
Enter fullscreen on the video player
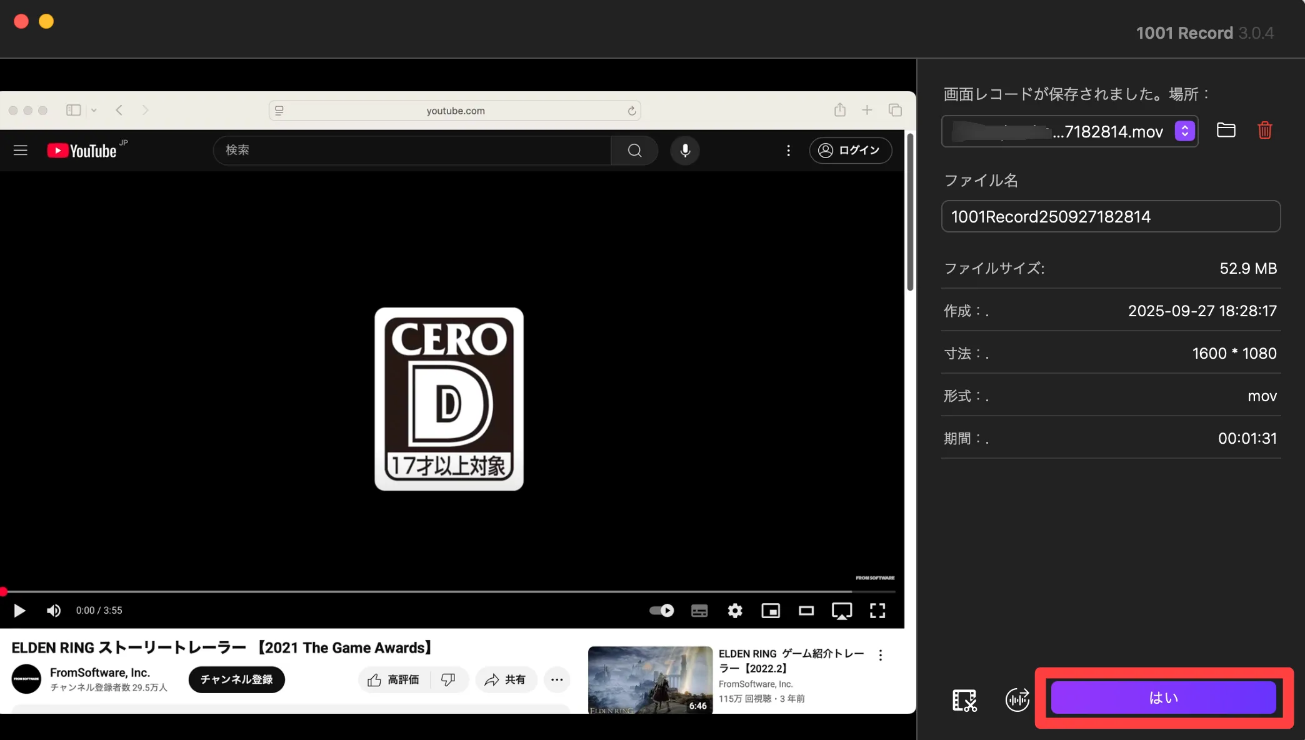point(877,611)
